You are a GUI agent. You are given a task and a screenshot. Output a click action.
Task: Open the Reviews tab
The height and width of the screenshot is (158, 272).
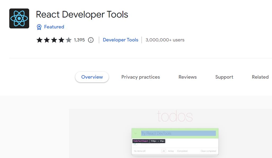click(188, 77)
